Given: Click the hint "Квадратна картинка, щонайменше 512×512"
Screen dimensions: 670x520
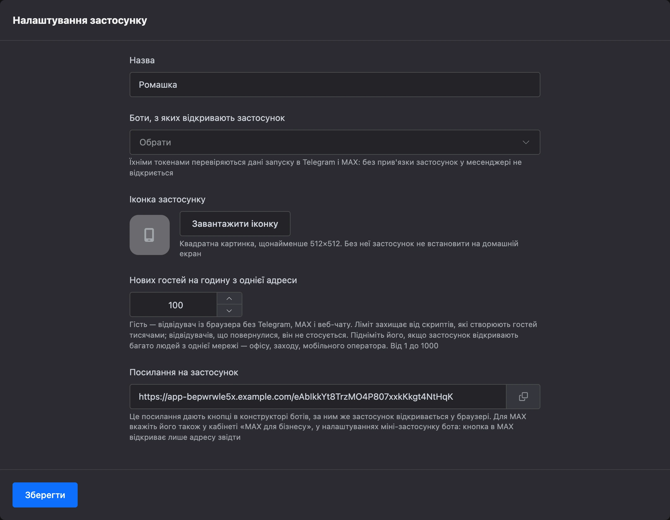Looking at the screenshot, I should point(349,249).
